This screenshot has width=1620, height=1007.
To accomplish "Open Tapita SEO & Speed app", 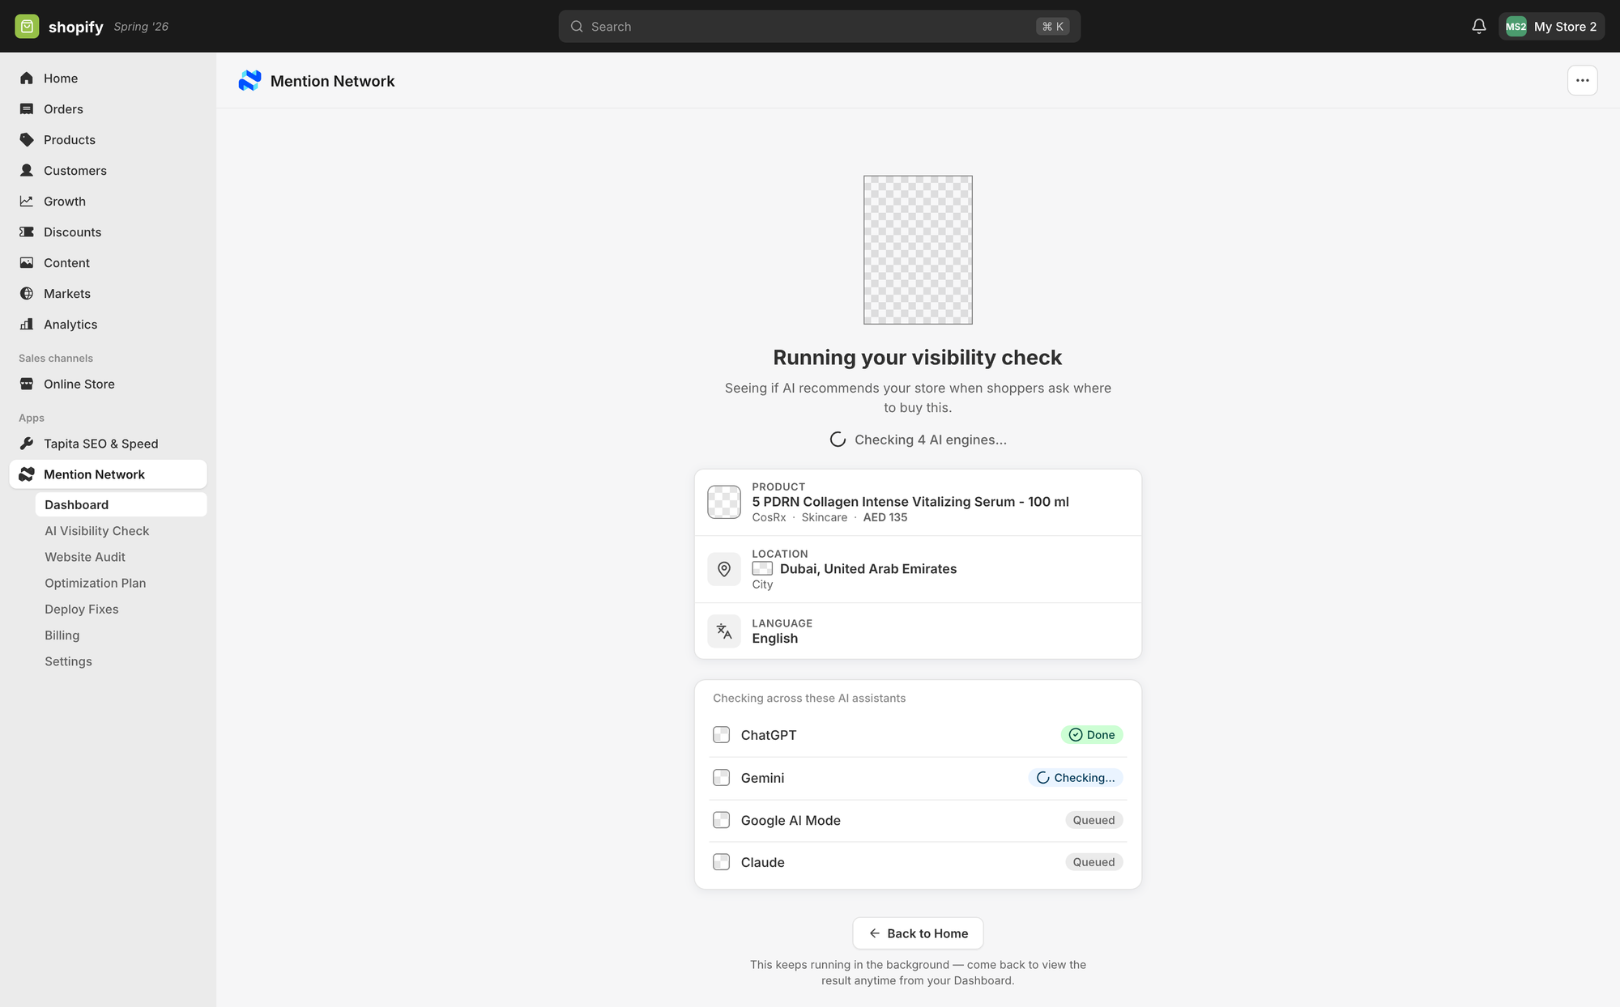I will tap(108, 444).
